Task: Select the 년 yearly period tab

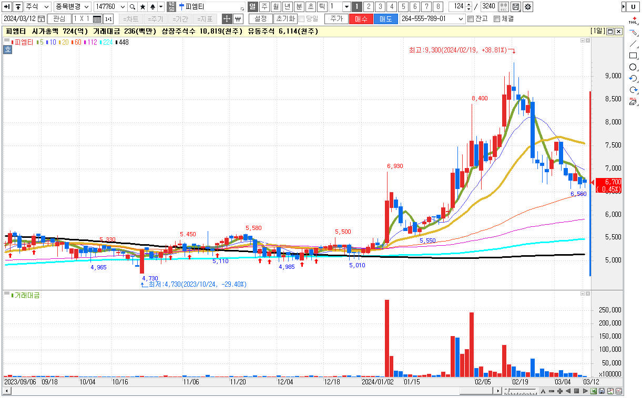Action: click(x=287, y=7)
